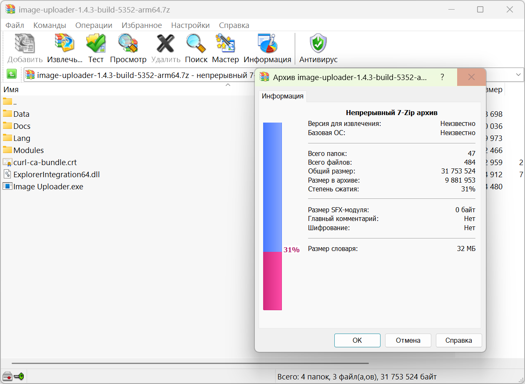This screenshot has width=525, height=384.
Task: Click the Размер словаря value 32 МБ
Action: click(466, 249)
